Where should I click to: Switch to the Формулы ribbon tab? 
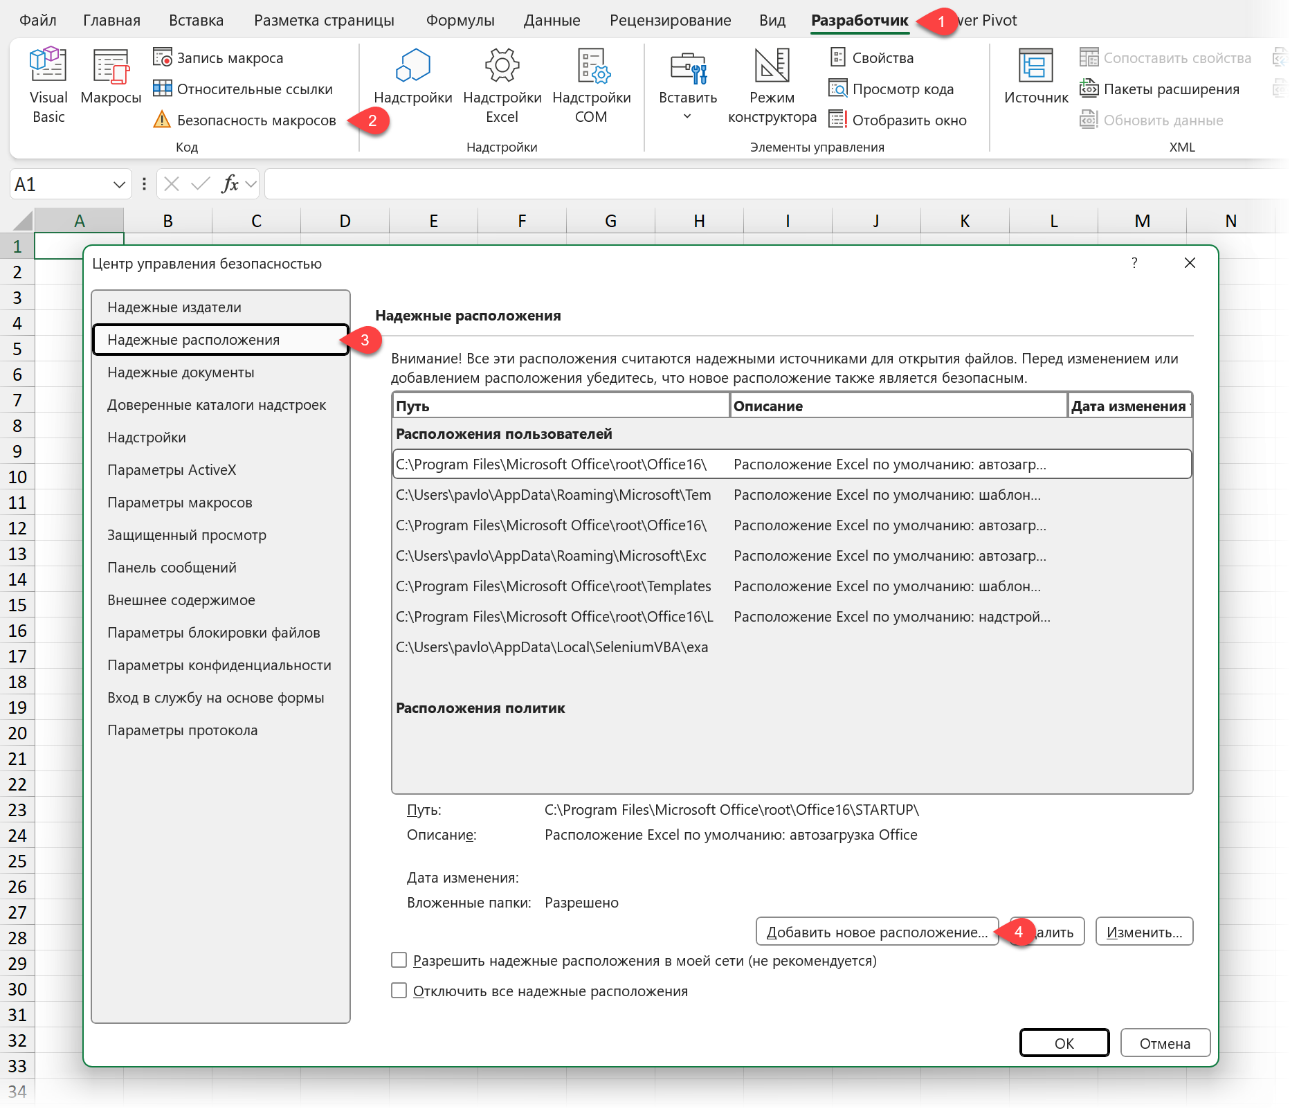click(x=460, y=20)
